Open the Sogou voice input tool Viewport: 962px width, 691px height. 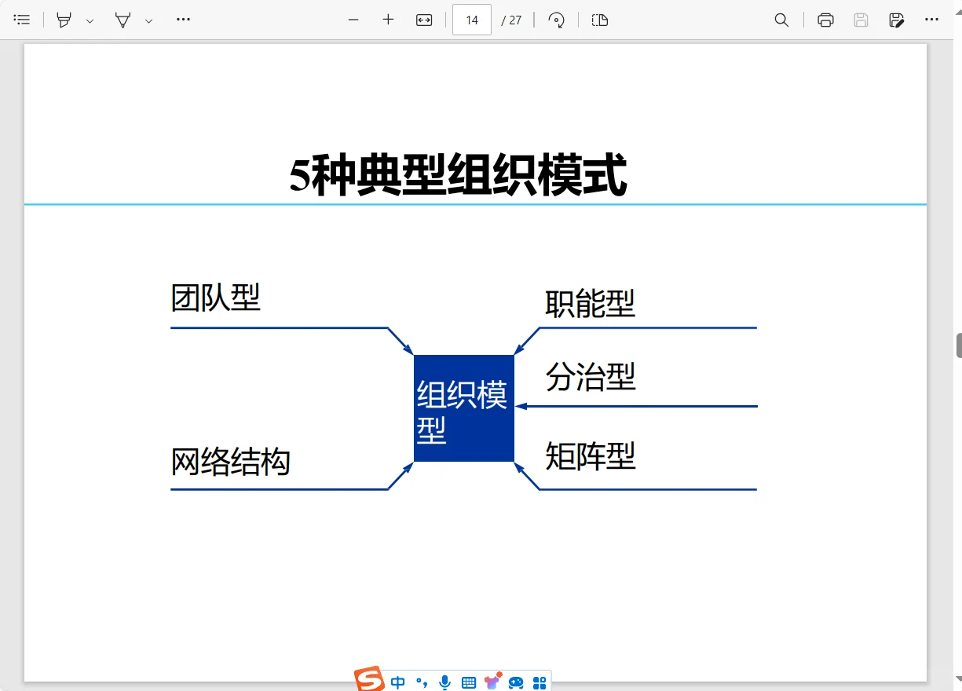444,682
